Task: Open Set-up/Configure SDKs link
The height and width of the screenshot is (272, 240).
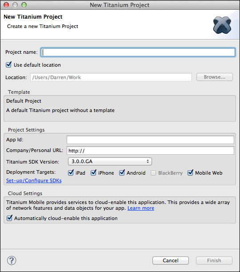Action: point(34,180)
